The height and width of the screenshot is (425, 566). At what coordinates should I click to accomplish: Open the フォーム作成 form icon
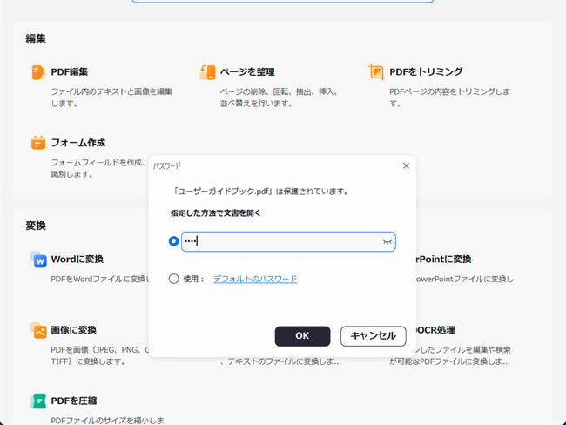(38, 143)
